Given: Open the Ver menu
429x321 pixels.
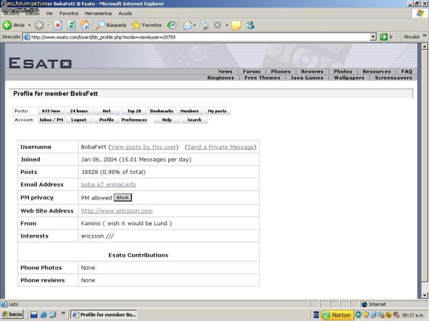Looking at the screenshot, I should (49, 13).
